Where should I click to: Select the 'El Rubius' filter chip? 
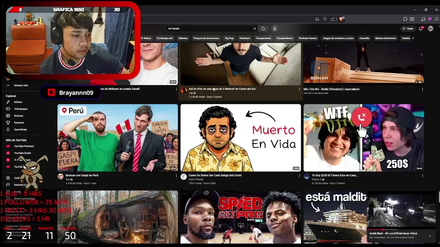146,38
